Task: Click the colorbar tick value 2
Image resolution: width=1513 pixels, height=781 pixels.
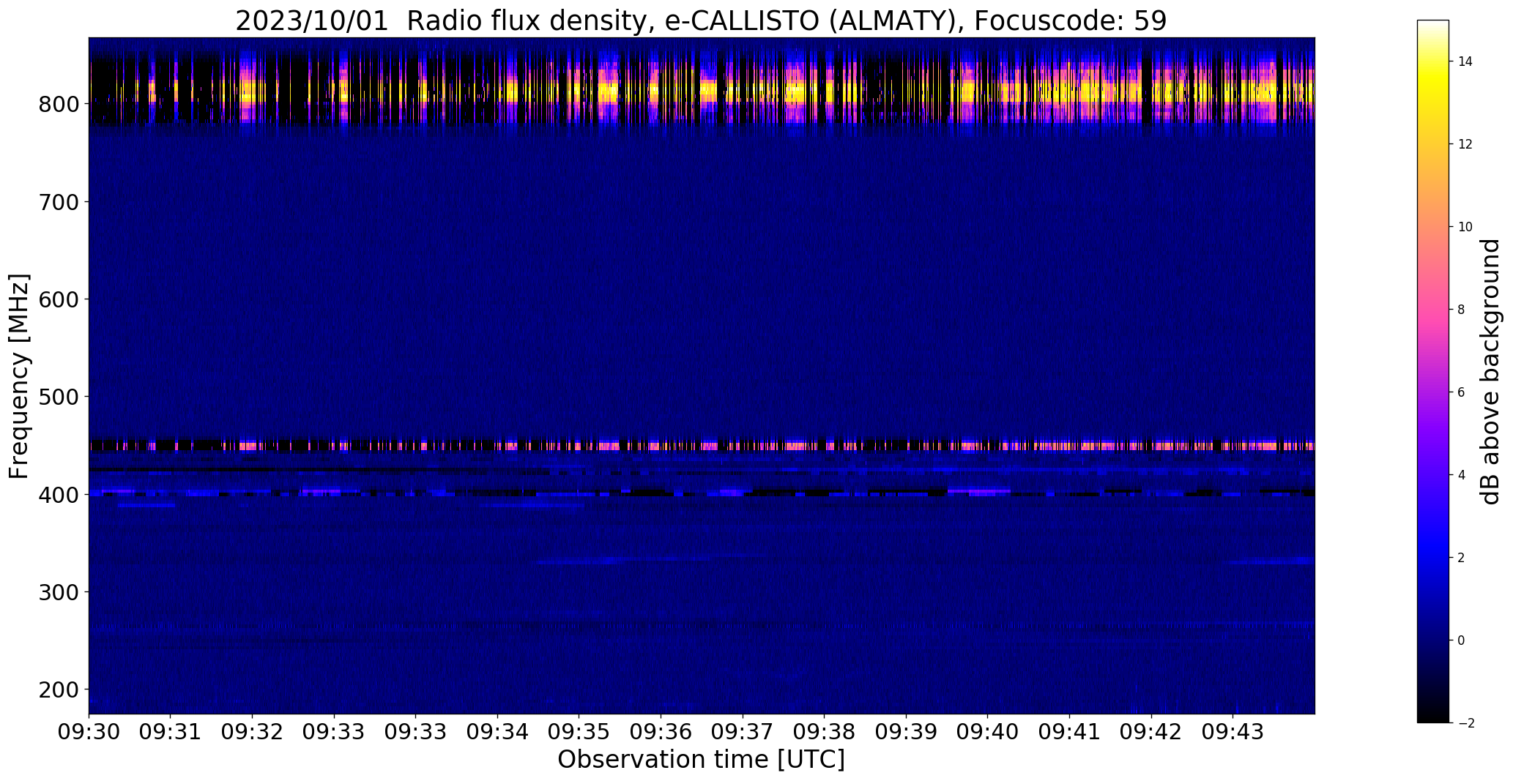Action: pos(1462,558)
